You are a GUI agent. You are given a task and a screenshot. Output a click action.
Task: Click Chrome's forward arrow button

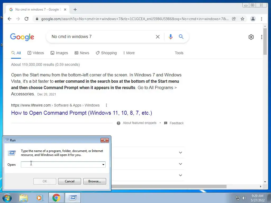(18, 19)
